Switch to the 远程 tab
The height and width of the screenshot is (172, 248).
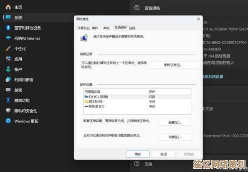pos(132,28)
